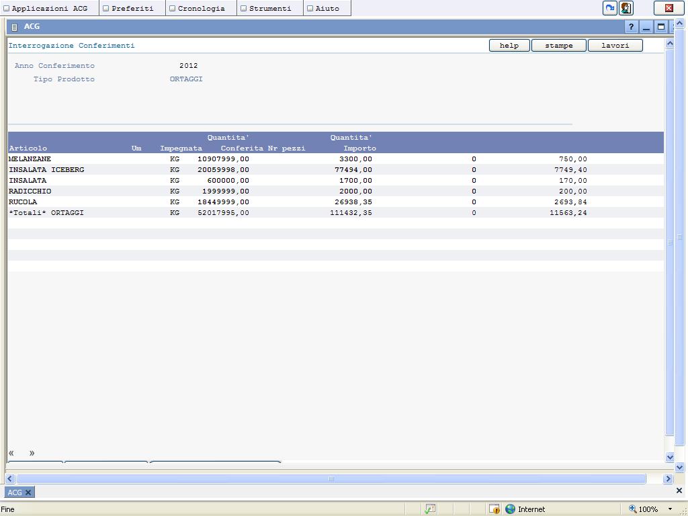Toggle the Preferiti menu checkbox

105,9
